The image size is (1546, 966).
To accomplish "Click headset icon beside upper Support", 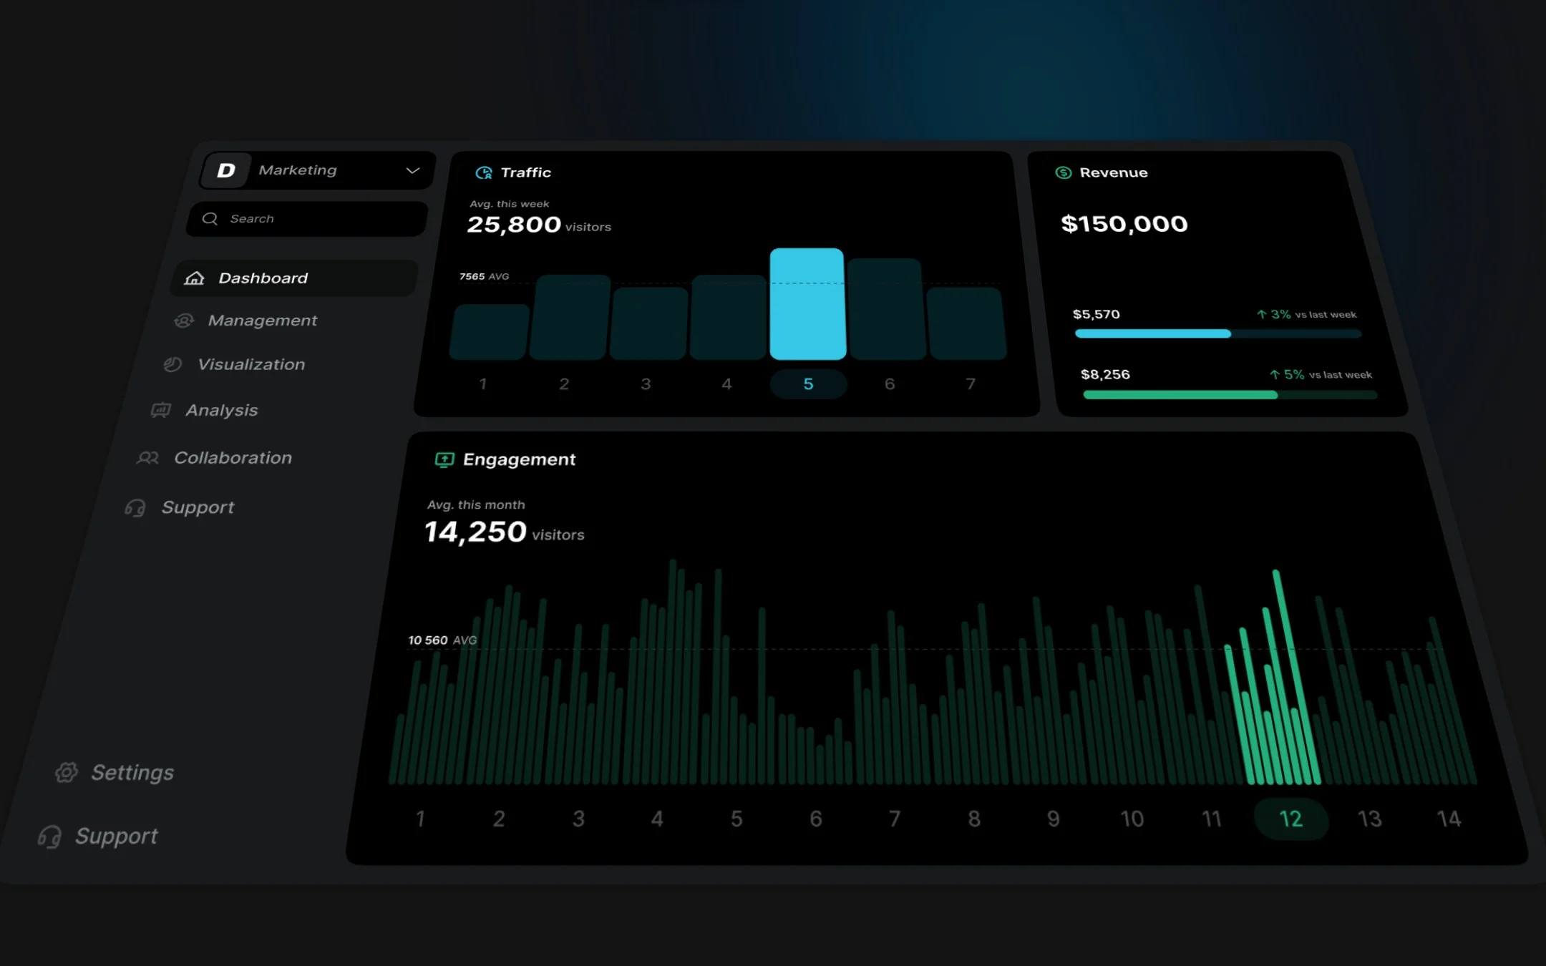I will [135, 508].
